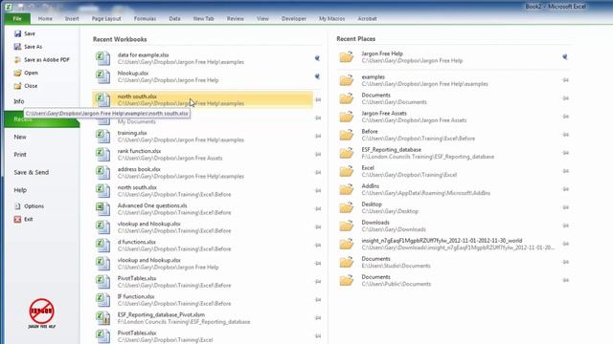
Task: Open ESF_Reporting_database folder icon
Action: click(x=347, y=153)
